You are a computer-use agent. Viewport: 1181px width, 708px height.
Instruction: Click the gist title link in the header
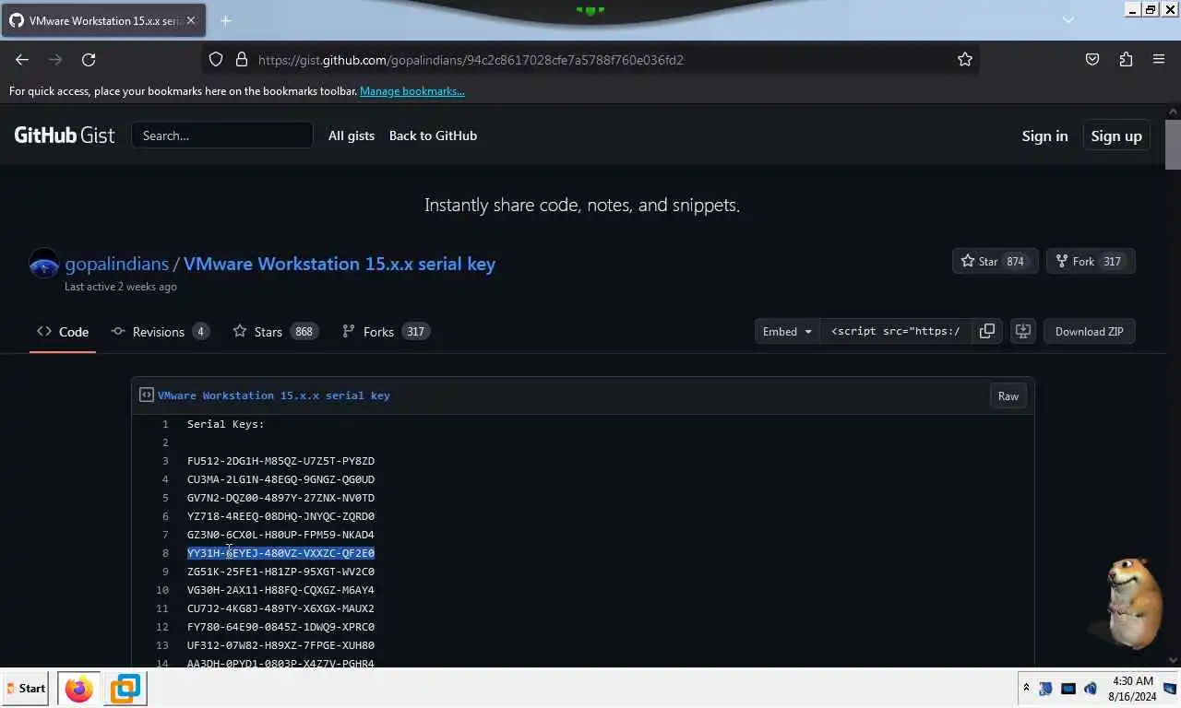[340, 264]
